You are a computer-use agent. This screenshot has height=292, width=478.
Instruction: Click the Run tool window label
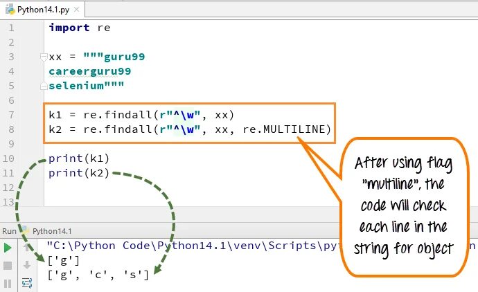point(9,231)
